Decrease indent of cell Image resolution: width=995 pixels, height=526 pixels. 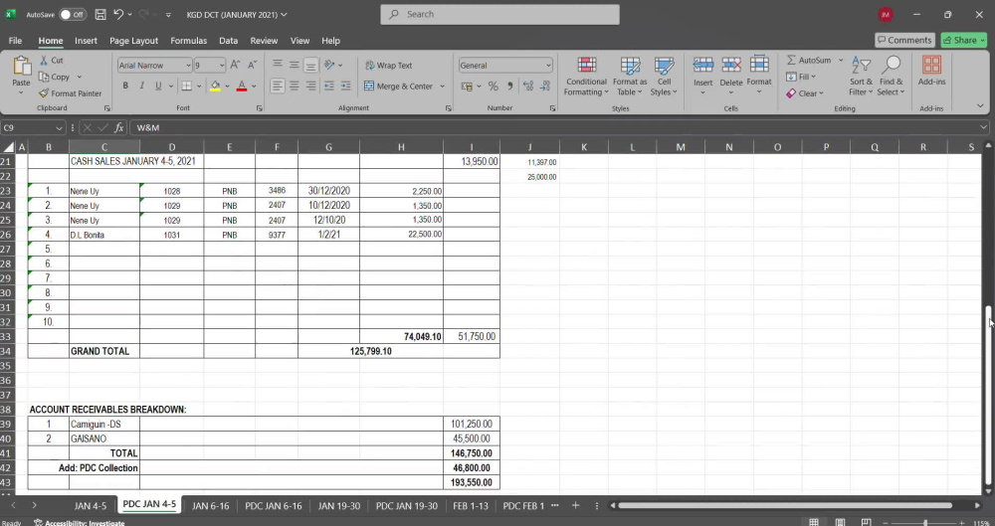click(328, 86)
